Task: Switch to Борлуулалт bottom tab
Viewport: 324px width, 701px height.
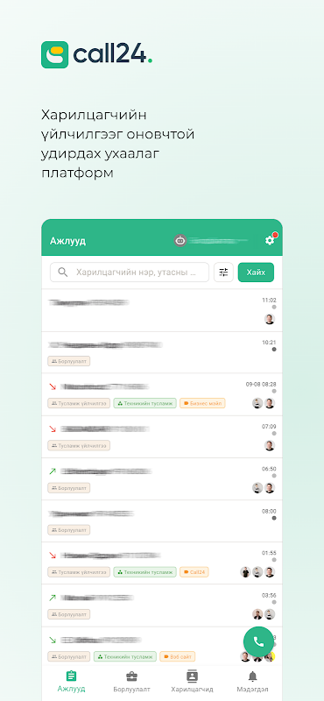Action: 132,682
